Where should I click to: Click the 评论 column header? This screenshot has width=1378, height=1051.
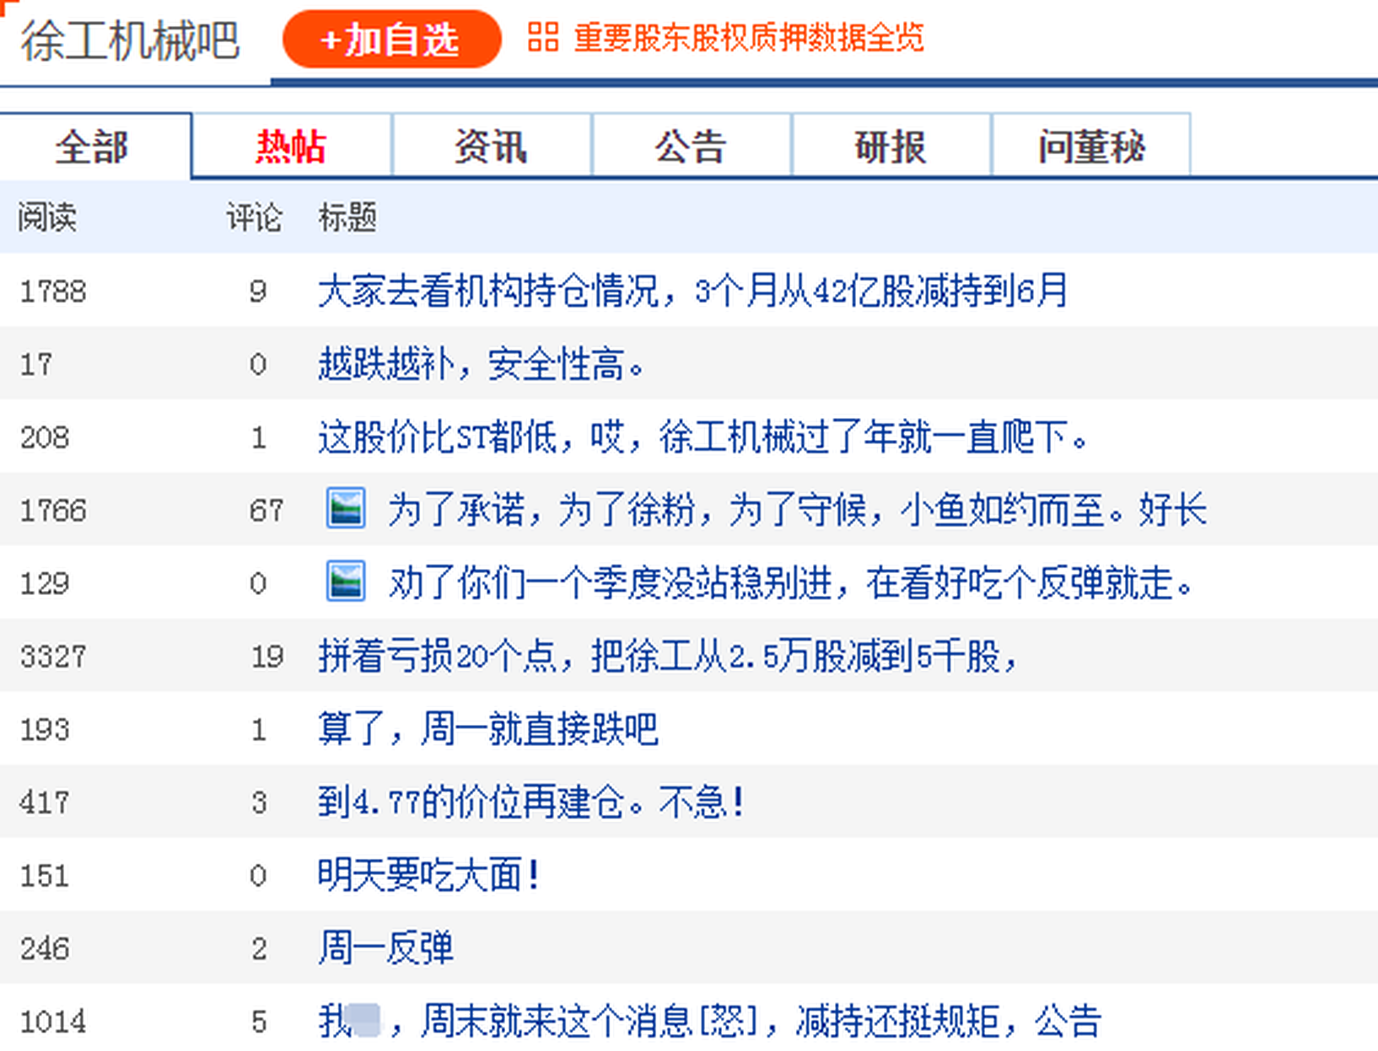pyautogui.click(x=255, y=217)
